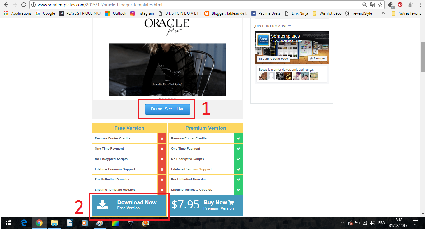Open the zoom magnifier icon in address bar
The image size is (425, 229).
pyautogui.click(x=365, y=5)
